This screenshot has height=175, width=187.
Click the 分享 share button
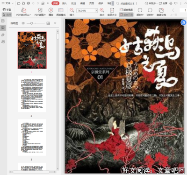[163, 3]
